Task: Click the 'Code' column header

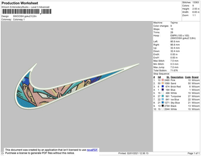Action: (x=188, y=77)
